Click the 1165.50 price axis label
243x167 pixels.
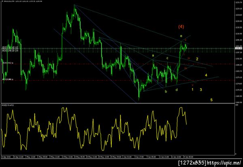239,96
